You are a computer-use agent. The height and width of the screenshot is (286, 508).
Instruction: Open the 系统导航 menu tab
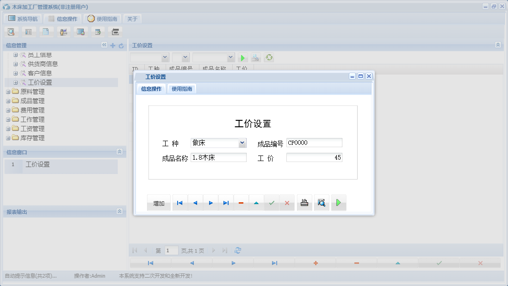(22, 19)
